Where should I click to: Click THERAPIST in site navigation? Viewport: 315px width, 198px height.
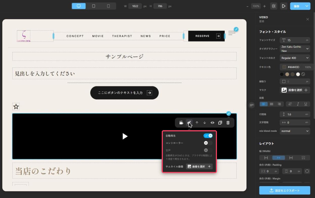(x=122, y=36)
